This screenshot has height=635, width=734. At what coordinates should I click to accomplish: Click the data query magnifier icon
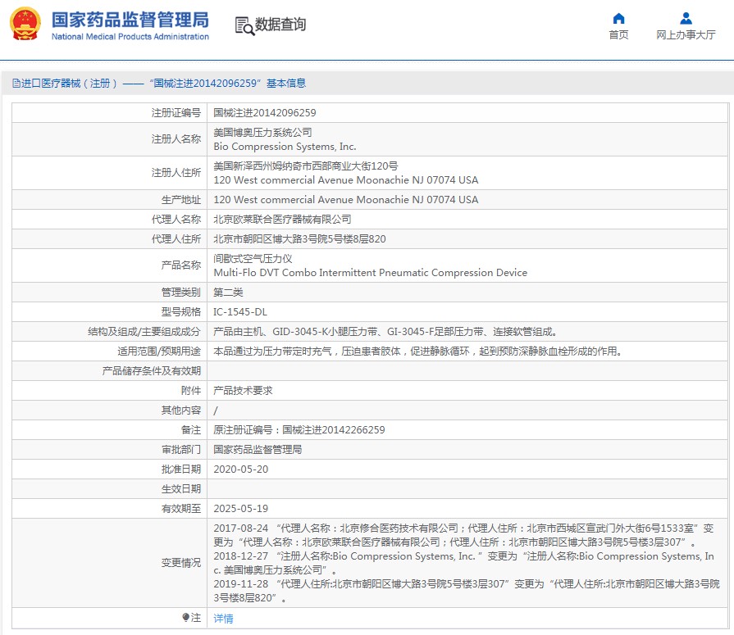coord(244,25)
